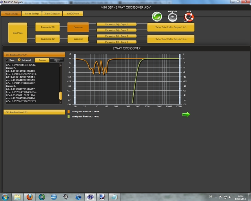
Task: Select the Advanced mode radio button
Action: (x=19, y=60)
